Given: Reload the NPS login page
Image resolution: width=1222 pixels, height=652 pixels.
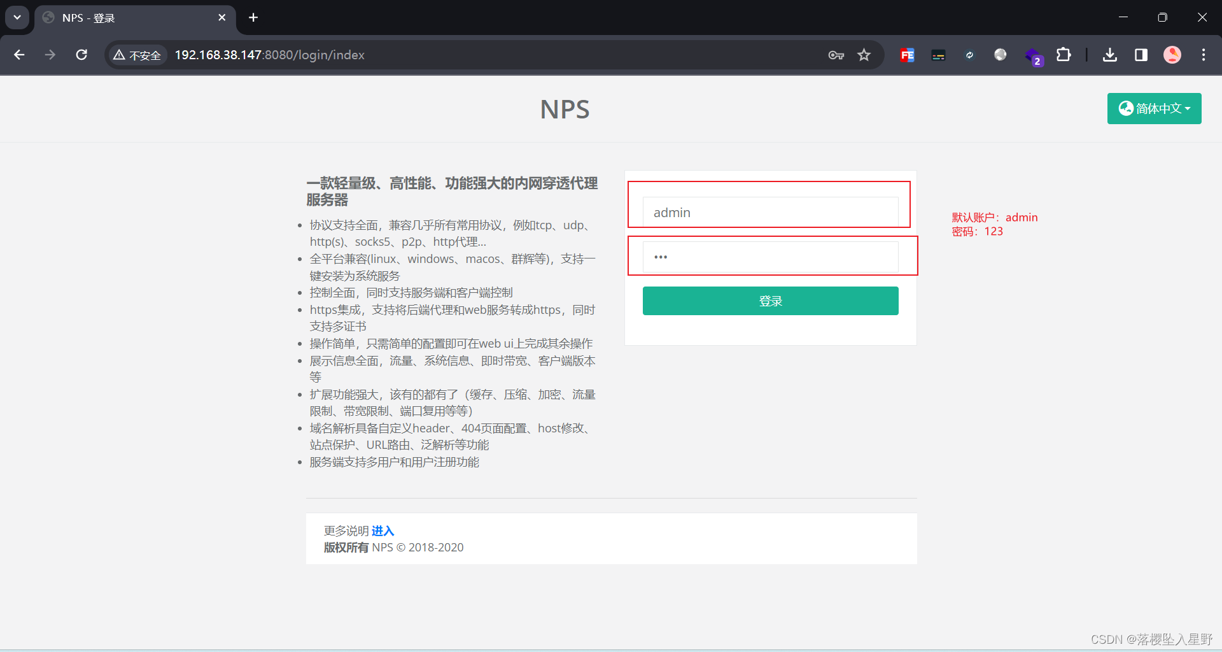Looking at the screenshot, I should pyautogui.click(x=81, y=55).
